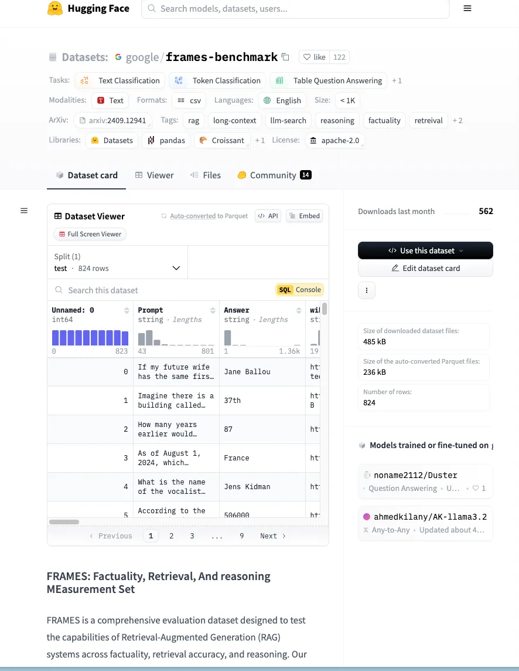The height and width of the screenshot is (671, 519).
Task: Like the frames-benchmark dataset
Action: pos(314,57)
